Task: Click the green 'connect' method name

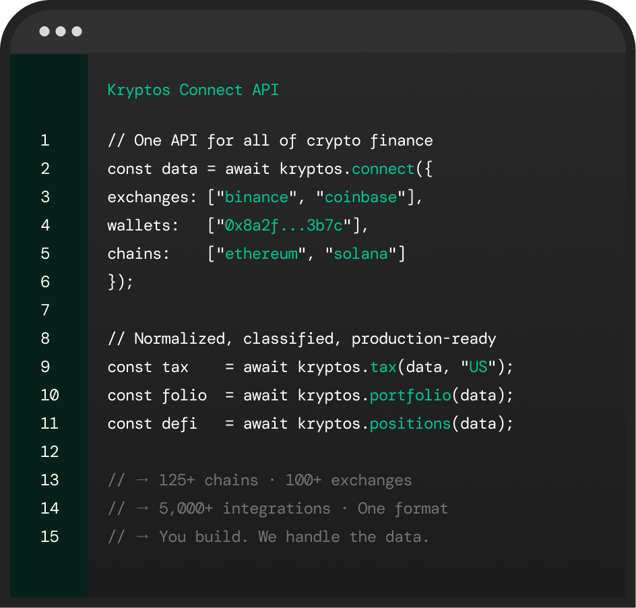Action: pos(383,169)
